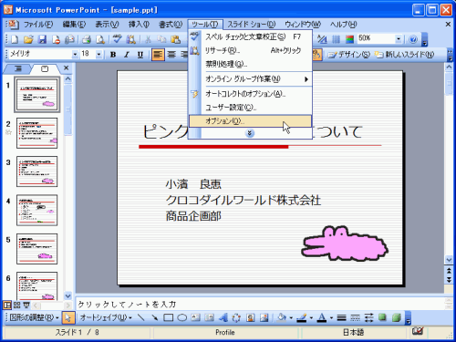
Task: Click the Insert Clip Art icon
Action: (x=250, y=317)
